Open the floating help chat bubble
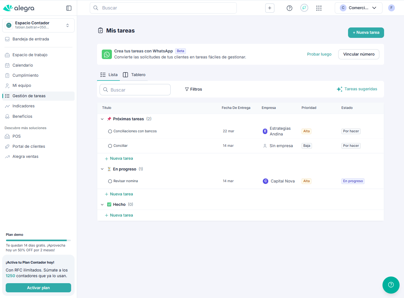Viewport: 404px width, 298px height. tap(391, 285)
